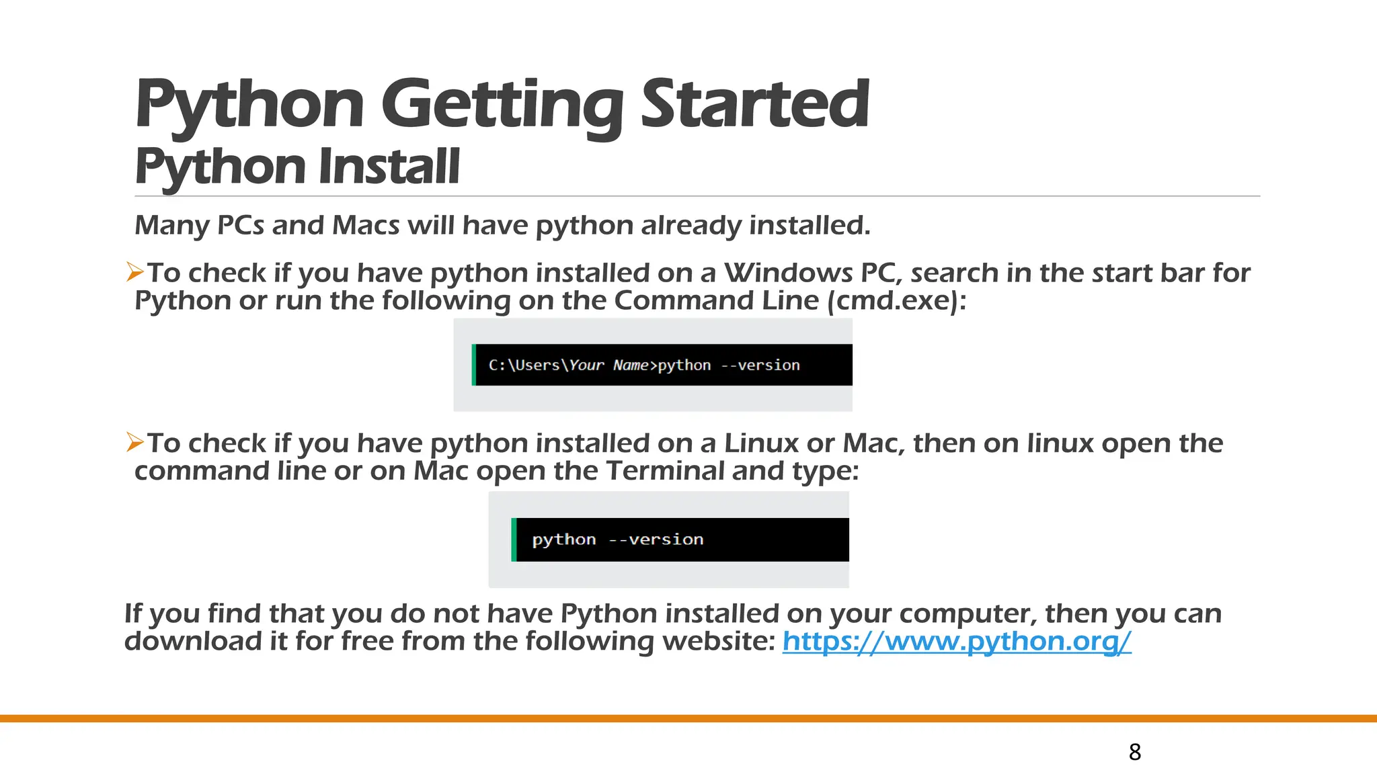Screen dimensions: 1377x774
Task: Click the orange arrow bullet before Linux instruction
Action: tap(134, 442)
